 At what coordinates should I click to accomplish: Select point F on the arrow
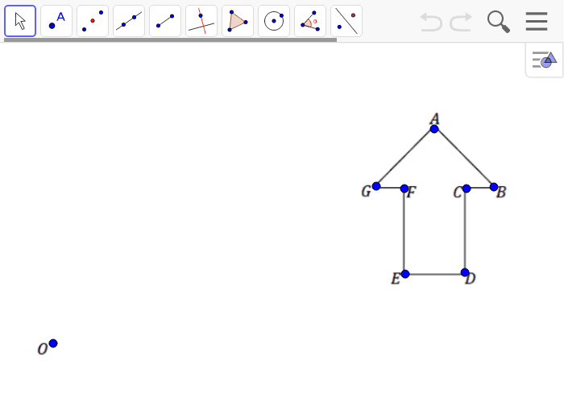(x=404, y=189)
